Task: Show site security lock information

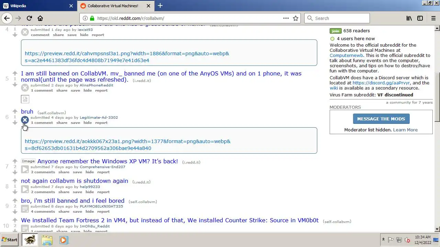Action: pyautogui.click(x=92, y=18)
